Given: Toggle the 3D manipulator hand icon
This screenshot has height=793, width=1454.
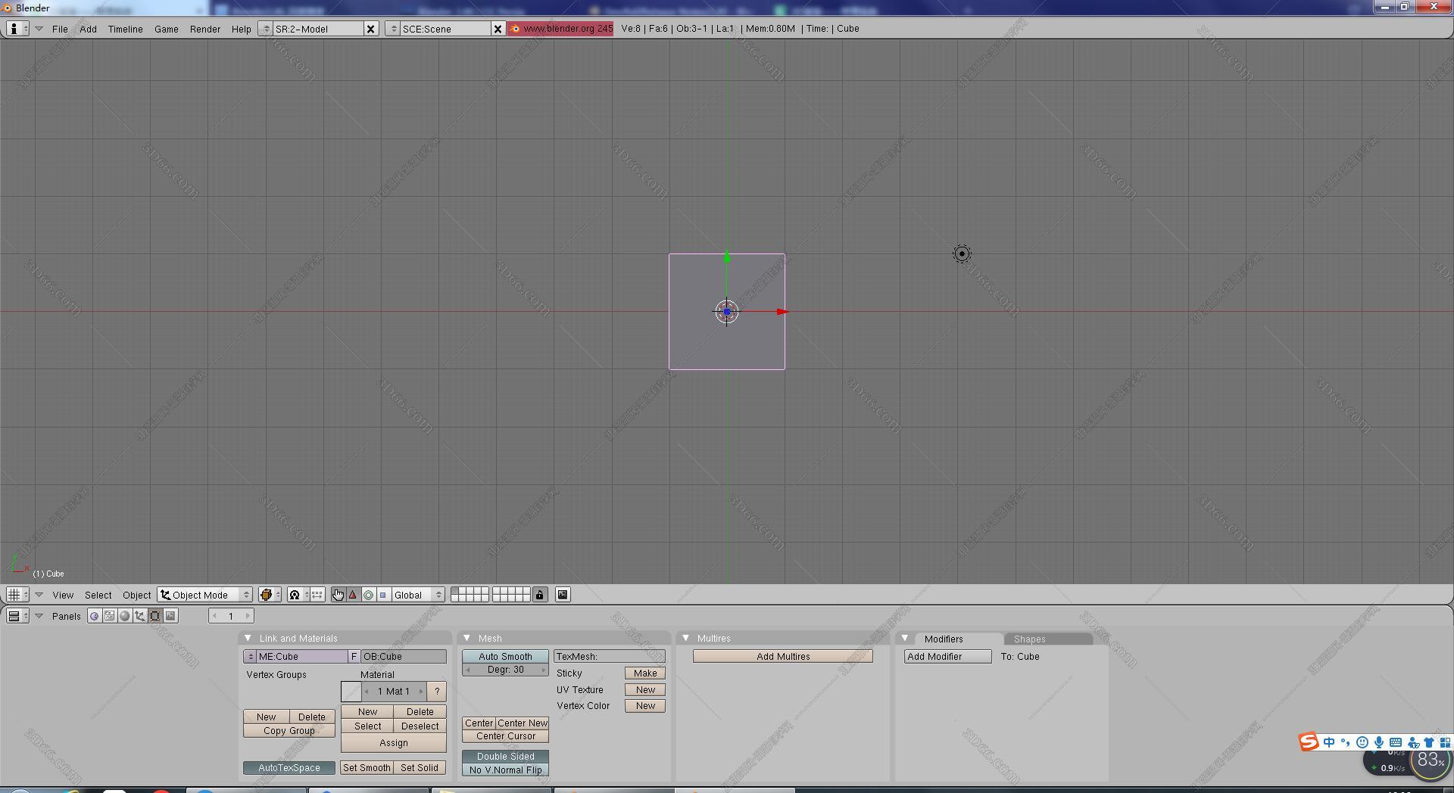Looking at the screenshot, I should coord(338,595).
